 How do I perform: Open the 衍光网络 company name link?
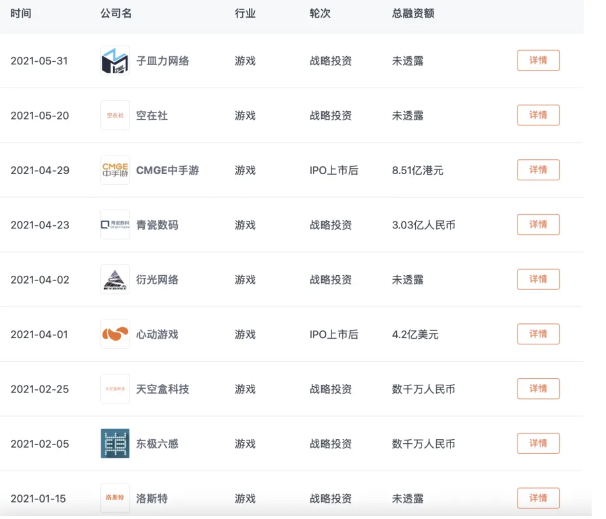157,280
